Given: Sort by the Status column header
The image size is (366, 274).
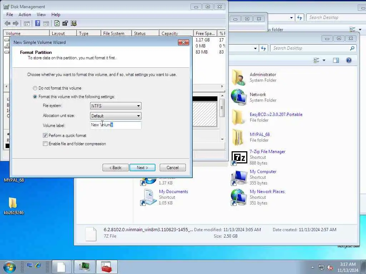Looking at the screenshot, I should coord(145,34).
